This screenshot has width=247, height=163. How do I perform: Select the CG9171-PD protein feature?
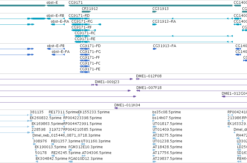coord(84,49)
